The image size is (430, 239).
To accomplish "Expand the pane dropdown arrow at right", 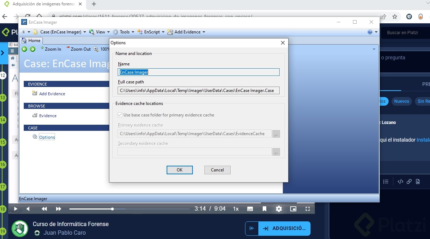I will (374, 49).
